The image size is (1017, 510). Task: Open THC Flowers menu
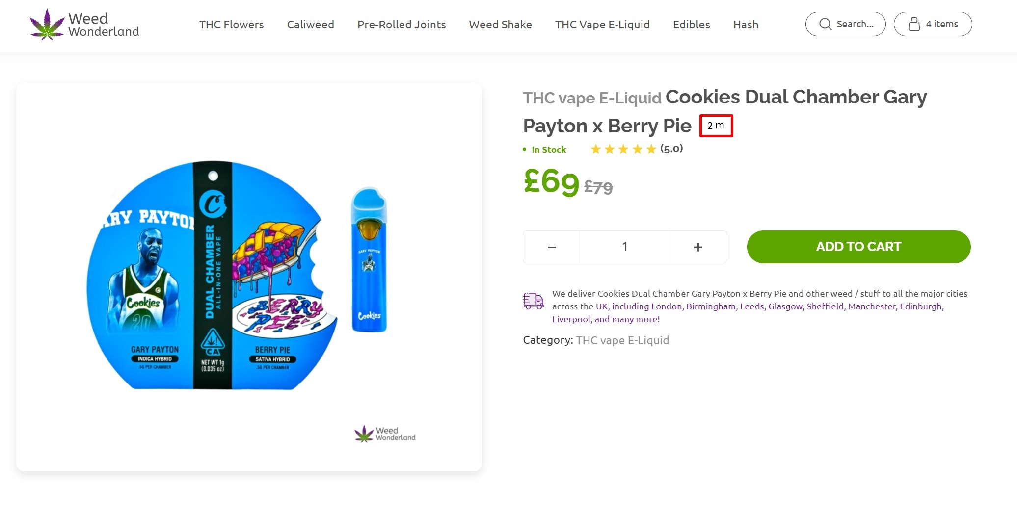(231, 25)
